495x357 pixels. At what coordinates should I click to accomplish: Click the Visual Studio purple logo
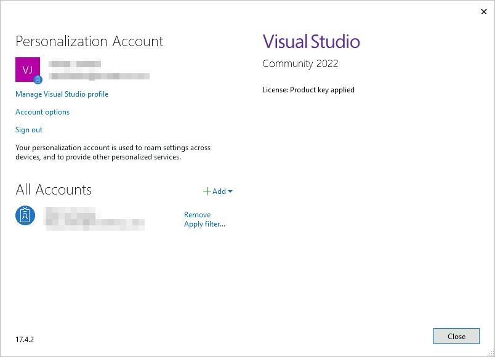pyautogui.click(x=311, y=42)
